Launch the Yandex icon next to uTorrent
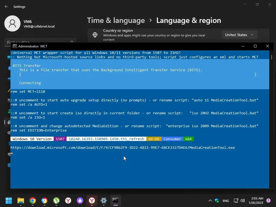276x207 pixels. [68, 201]
